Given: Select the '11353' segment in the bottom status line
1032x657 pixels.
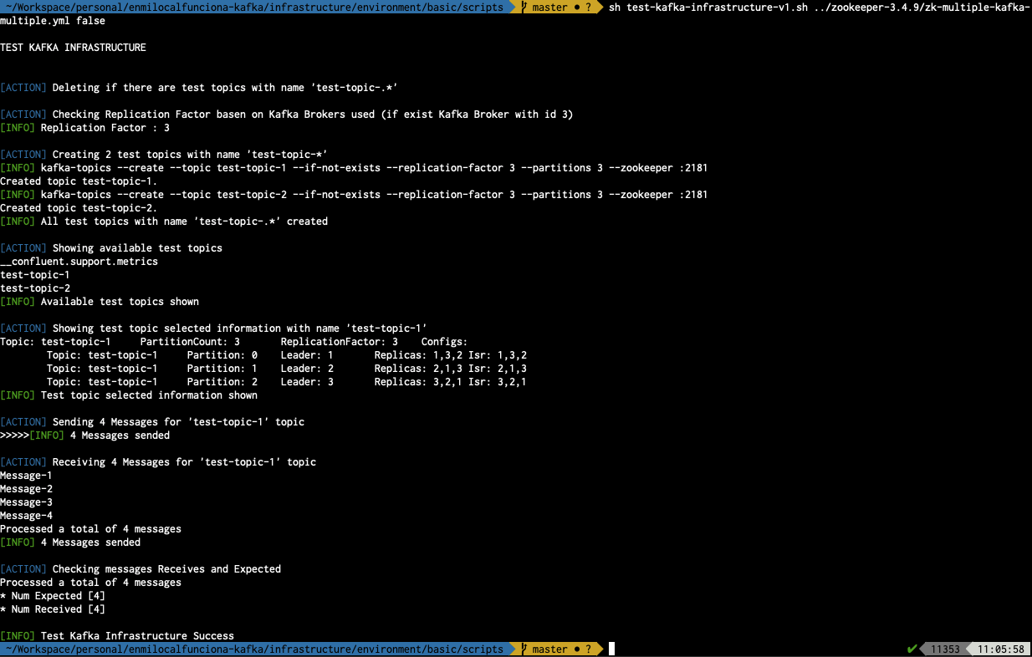Looking at the screenshot, I should pos(945,649).
